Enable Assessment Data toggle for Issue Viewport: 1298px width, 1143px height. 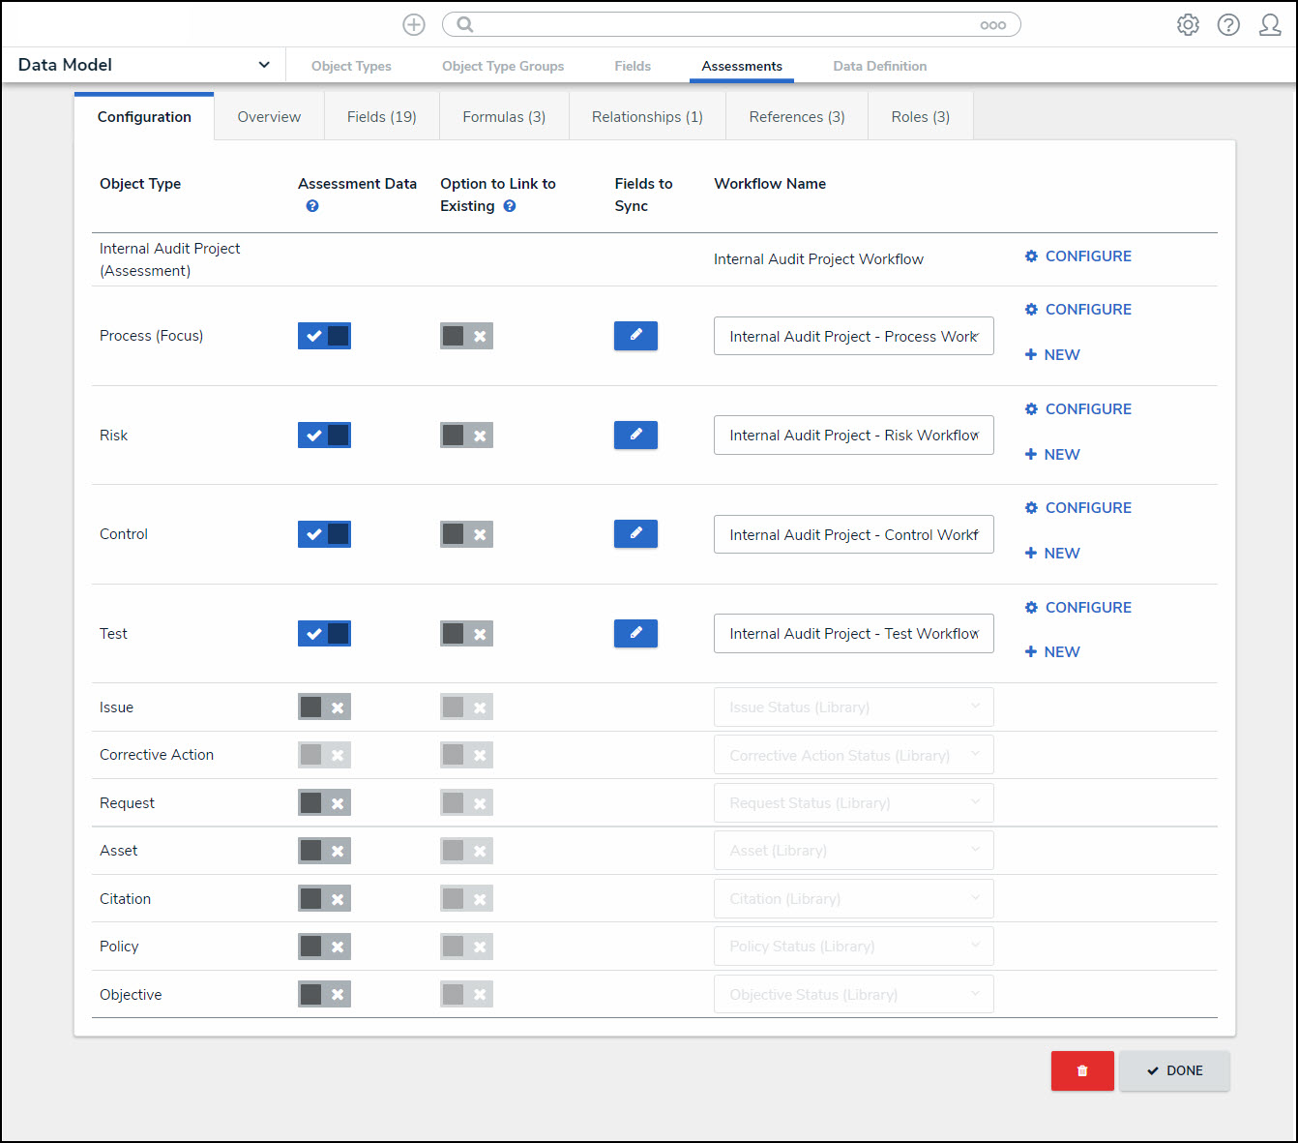click(x=324, y=707)
